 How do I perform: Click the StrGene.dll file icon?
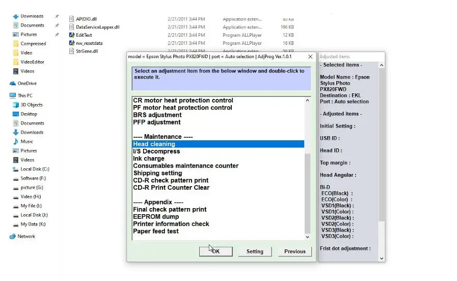(x=72, y=51)
